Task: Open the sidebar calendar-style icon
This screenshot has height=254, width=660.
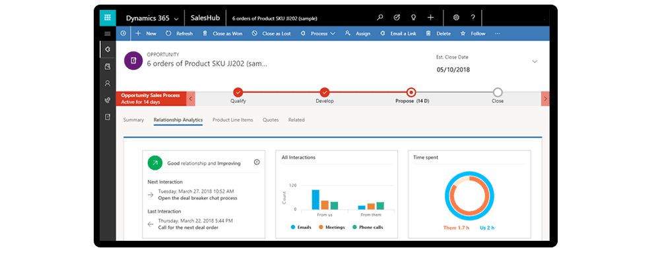Action: coord(108,66)
